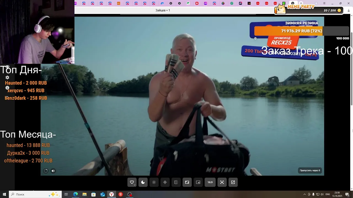The width and height of the screenshot is (353, 198).
Task: Open the gear settings icon on overlay
Action: [x=7, y=78]
